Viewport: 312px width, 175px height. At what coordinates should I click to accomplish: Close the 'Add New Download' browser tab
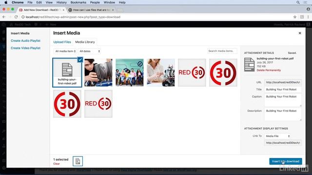(63, 10)
